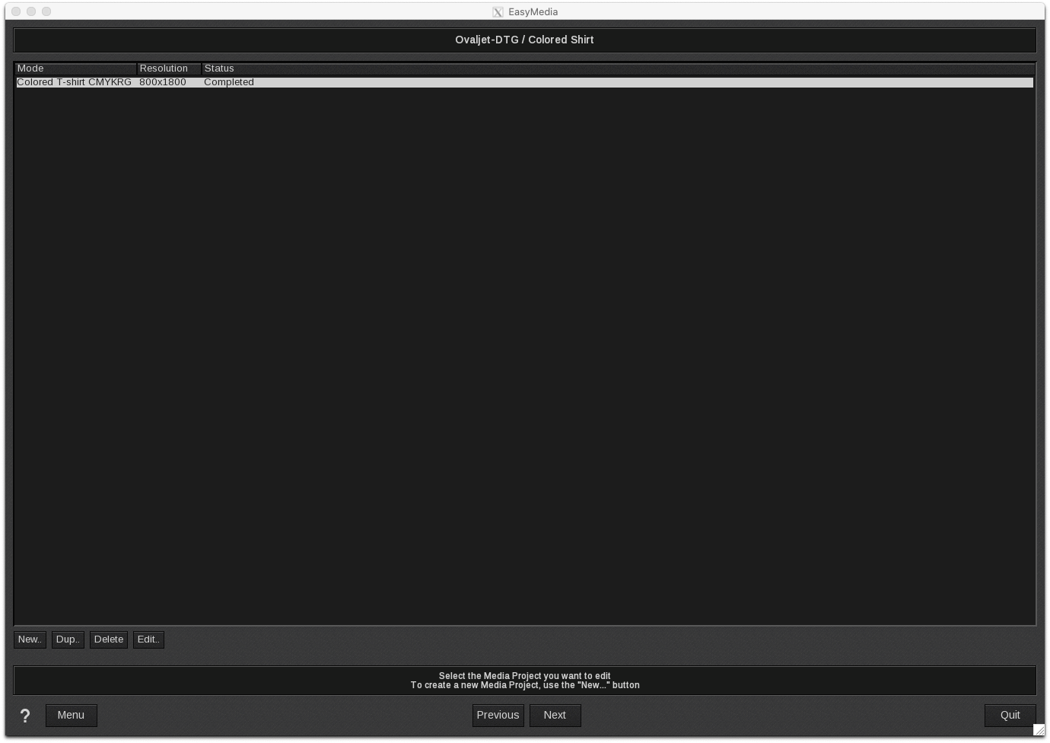Viewport: 1050px width, 743px height.
Task: Open the Menu button
Action: pyautogui.click(x=71, y=716)
